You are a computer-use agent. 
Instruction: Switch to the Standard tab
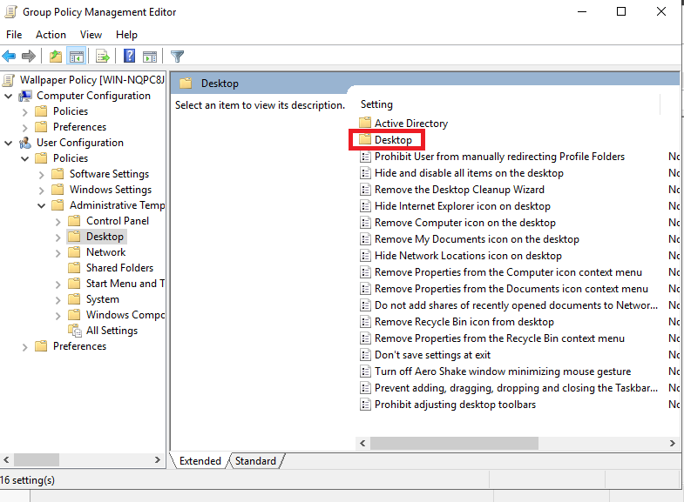(255, 460)
